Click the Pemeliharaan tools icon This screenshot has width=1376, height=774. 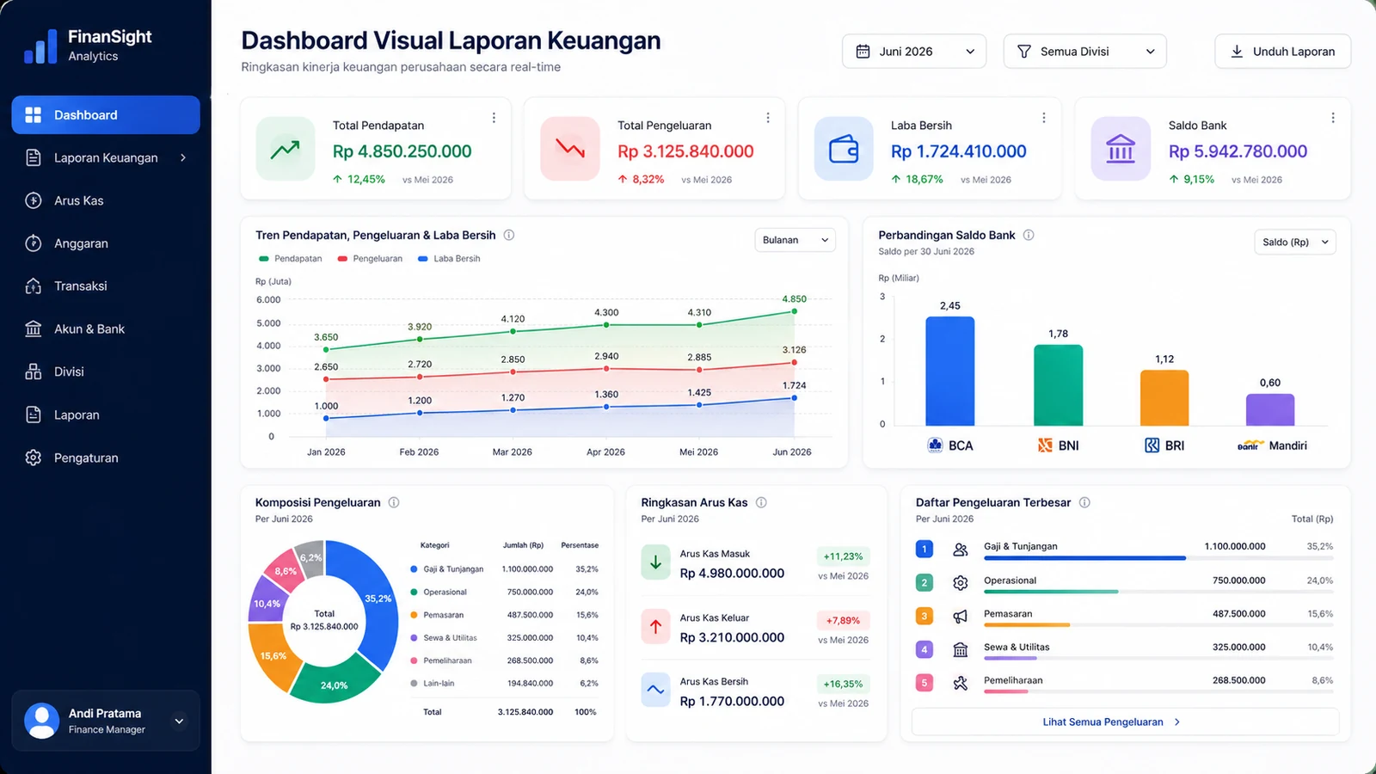pyautogui.click(x=961, y=683)
